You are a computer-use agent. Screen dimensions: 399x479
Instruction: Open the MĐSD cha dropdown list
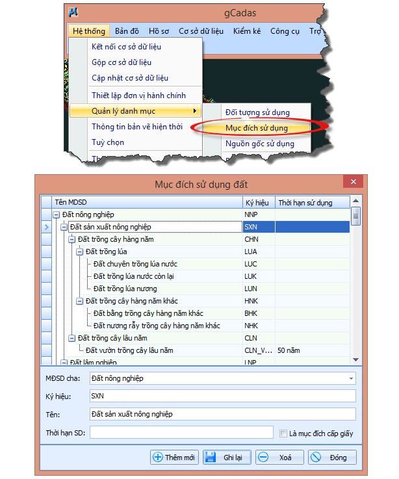tap(352, 378)
